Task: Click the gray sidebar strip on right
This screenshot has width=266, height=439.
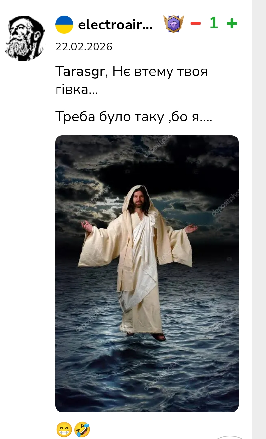Action: click(259, 219)
